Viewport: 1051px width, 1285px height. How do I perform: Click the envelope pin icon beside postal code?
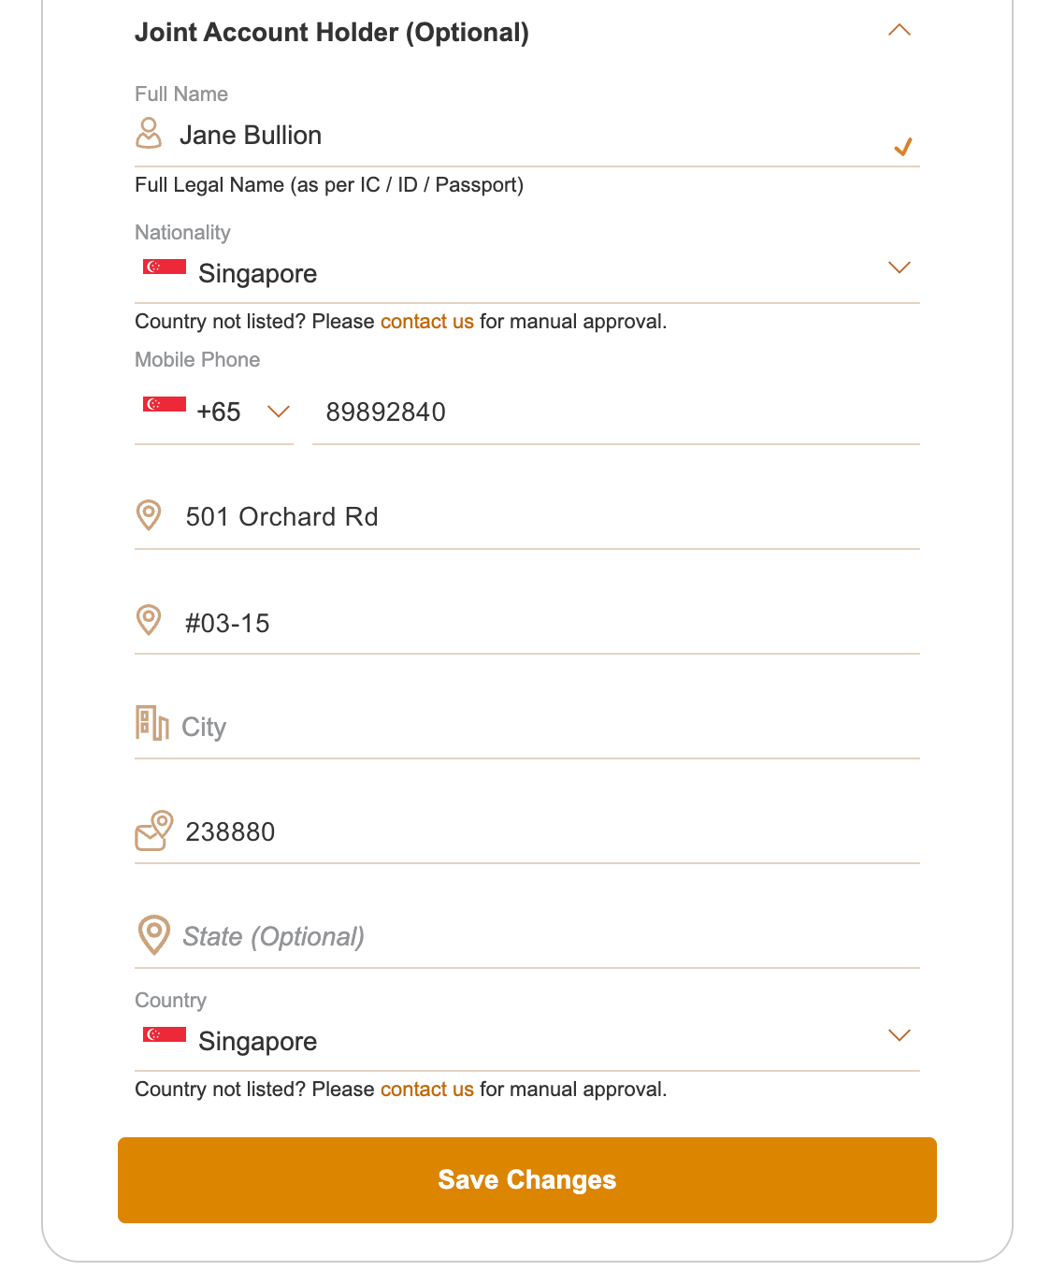pyautogui.click(x=154, y=830)
